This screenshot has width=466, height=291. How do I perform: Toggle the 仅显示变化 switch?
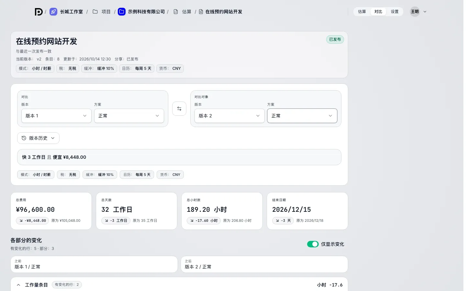tap(313, 244)
